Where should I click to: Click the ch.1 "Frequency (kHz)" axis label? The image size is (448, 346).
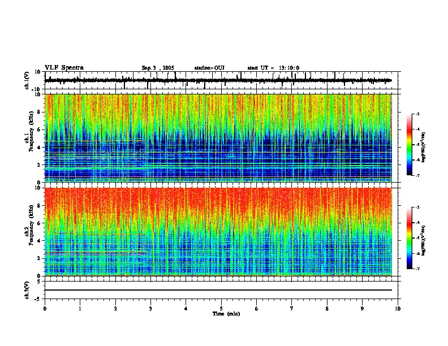[x=32, y=132]
